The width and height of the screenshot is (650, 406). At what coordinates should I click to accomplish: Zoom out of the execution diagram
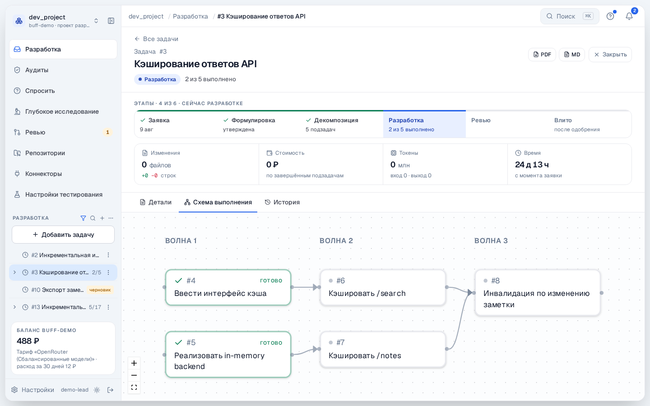point(134,375)
